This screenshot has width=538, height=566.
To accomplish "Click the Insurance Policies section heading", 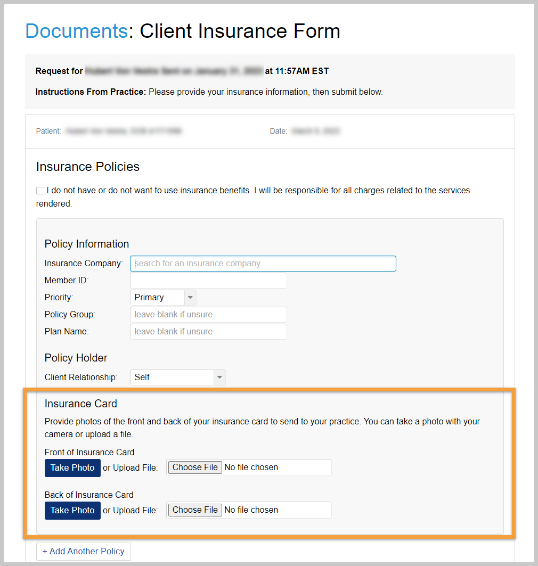I will pos(87,167).
